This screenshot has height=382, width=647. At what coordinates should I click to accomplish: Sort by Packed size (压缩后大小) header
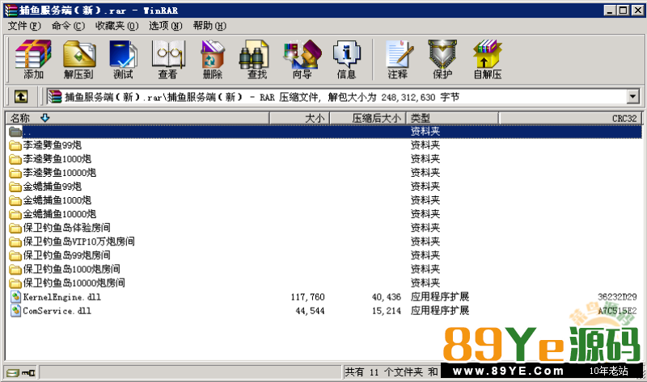368,118
